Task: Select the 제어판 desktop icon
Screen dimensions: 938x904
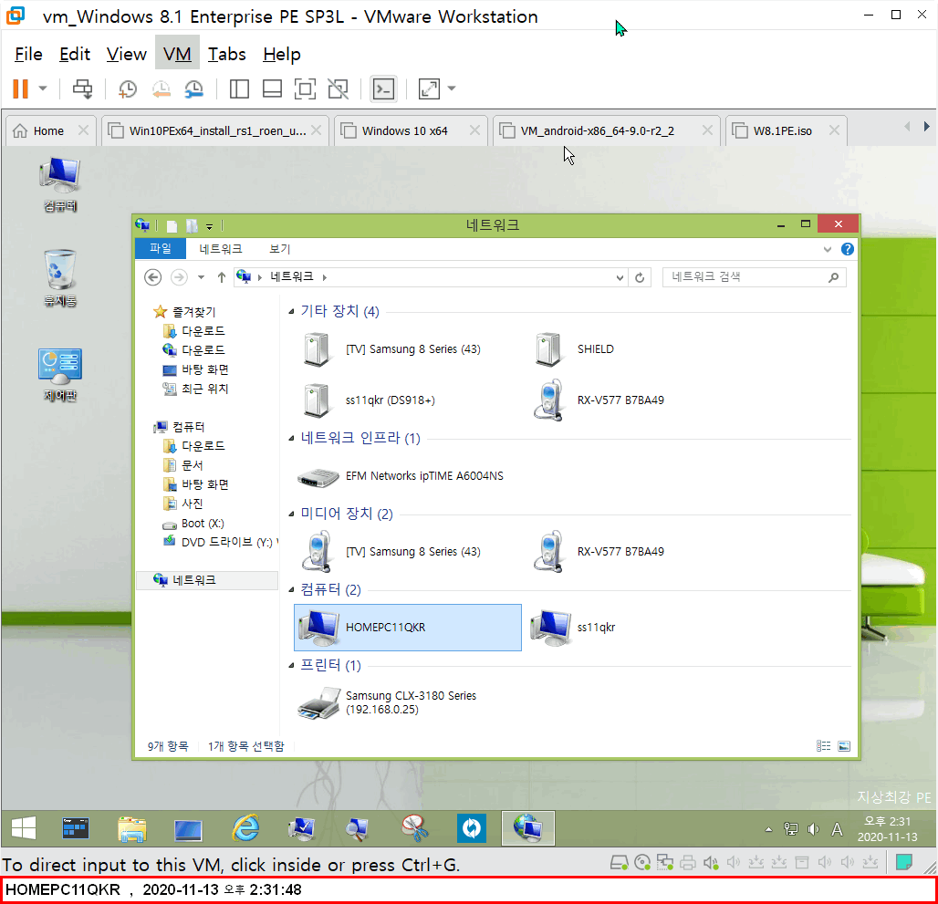Action: 60,375
